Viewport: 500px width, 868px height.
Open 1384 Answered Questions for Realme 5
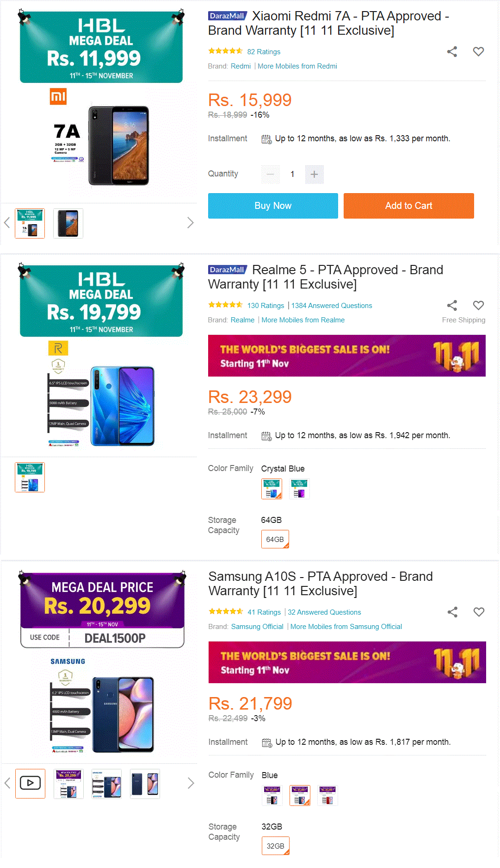click(332, 306)
